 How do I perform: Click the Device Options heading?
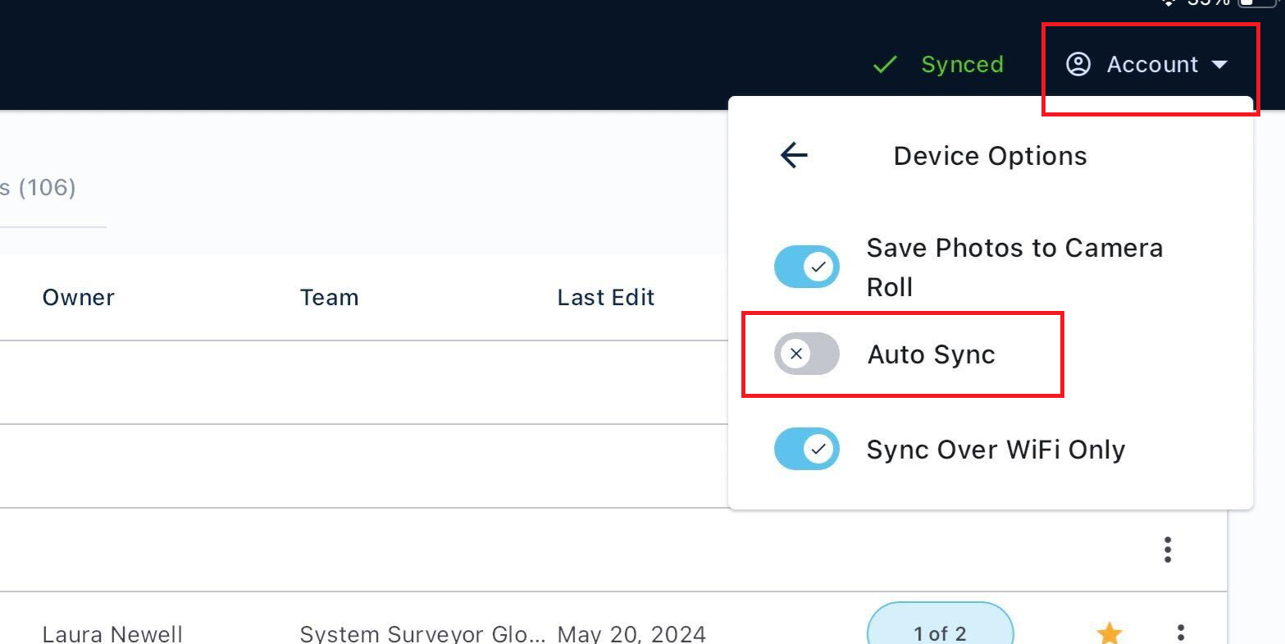(989, 155)
